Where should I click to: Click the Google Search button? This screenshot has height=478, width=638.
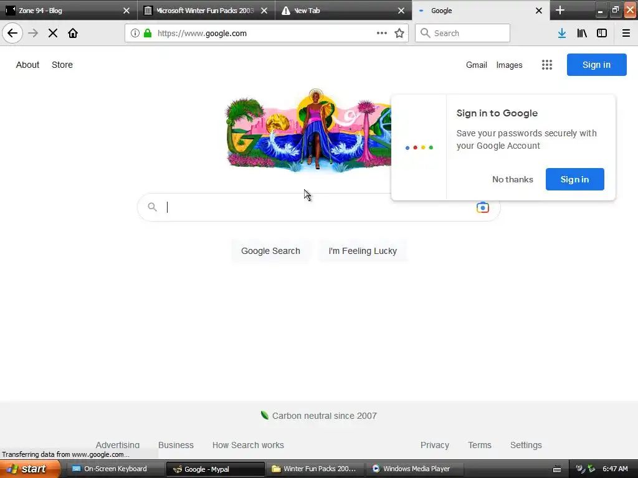(270, 251)
